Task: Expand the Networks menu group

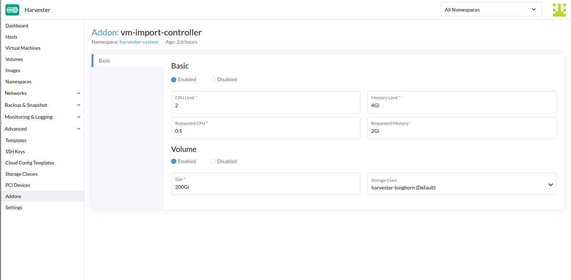Action: pos(42,93)
